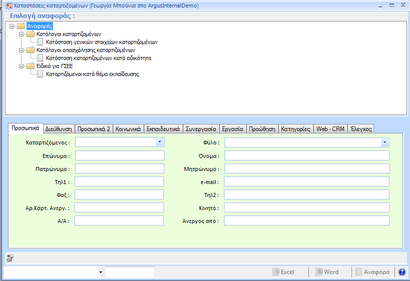Click the window's application icon in title bar
This screenshot has width=410, height=281.
click(x=9, y=6)
